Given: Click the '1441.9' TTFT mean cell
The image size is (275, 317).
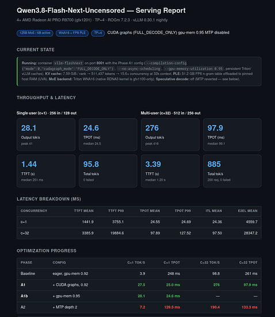Looking at the screenshot, I should pos(88,222).
